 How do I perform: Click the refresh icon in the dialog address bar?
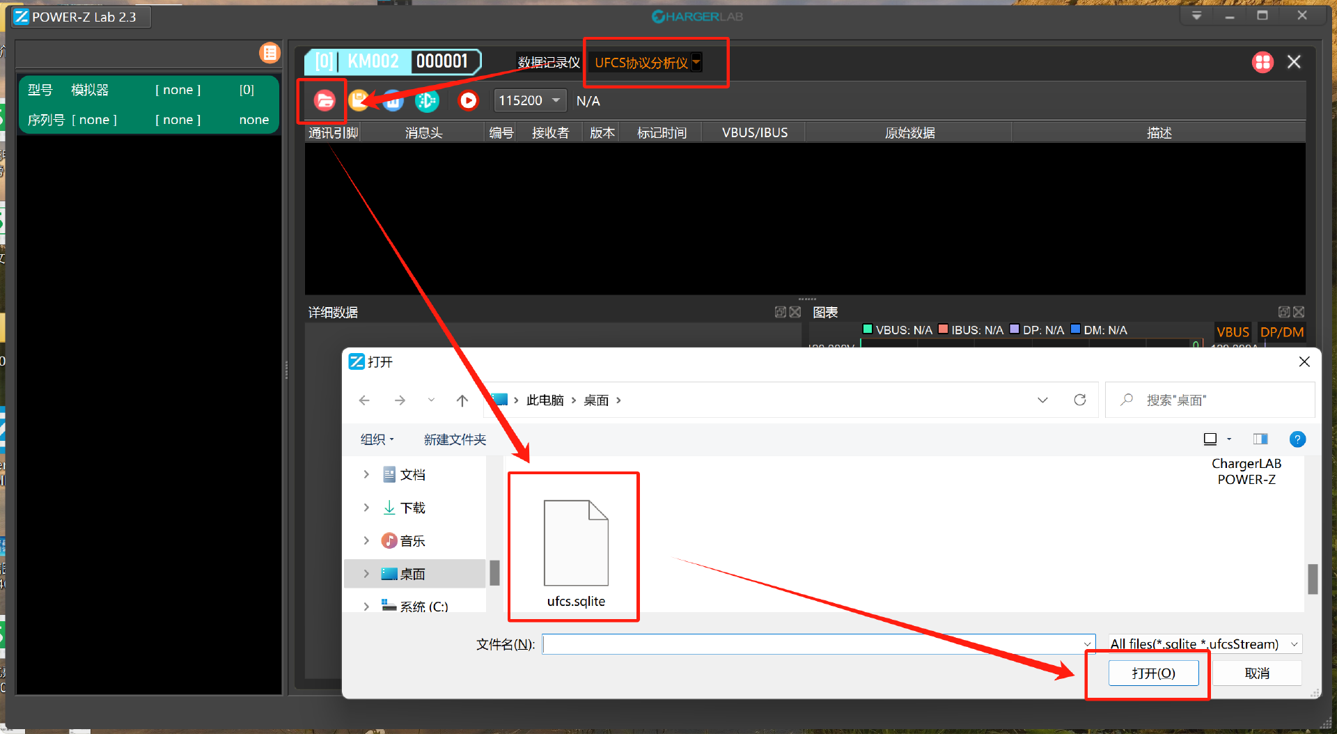click(x=1080, y=400)
